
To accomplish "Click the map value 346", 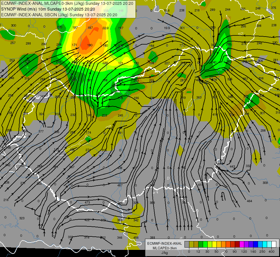I will [120, 237].
